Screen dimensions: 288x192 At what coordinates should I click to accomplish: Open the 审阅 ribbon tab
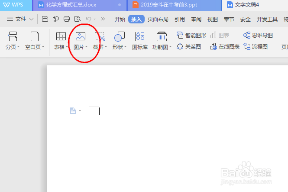196,20
